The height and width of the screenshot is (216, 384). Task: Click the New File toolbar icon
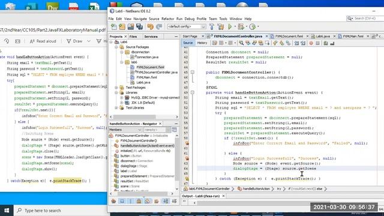tap(114, 26)
